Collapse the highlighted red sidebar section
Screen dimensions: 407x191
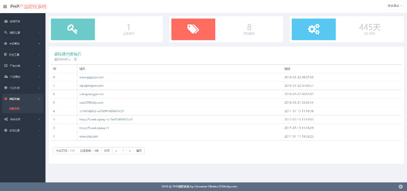click(22, 99)
